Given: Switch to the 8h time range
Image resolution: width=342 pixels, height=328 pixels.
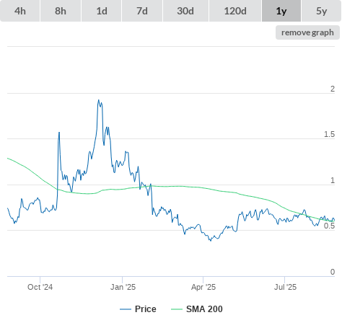Looking at the screenshot, I should click(x=61, y=11).
